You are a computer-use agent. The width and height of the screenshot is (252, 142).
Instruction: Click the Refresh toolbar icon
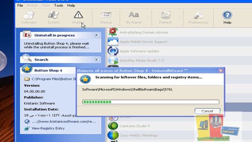coord(166,15)
